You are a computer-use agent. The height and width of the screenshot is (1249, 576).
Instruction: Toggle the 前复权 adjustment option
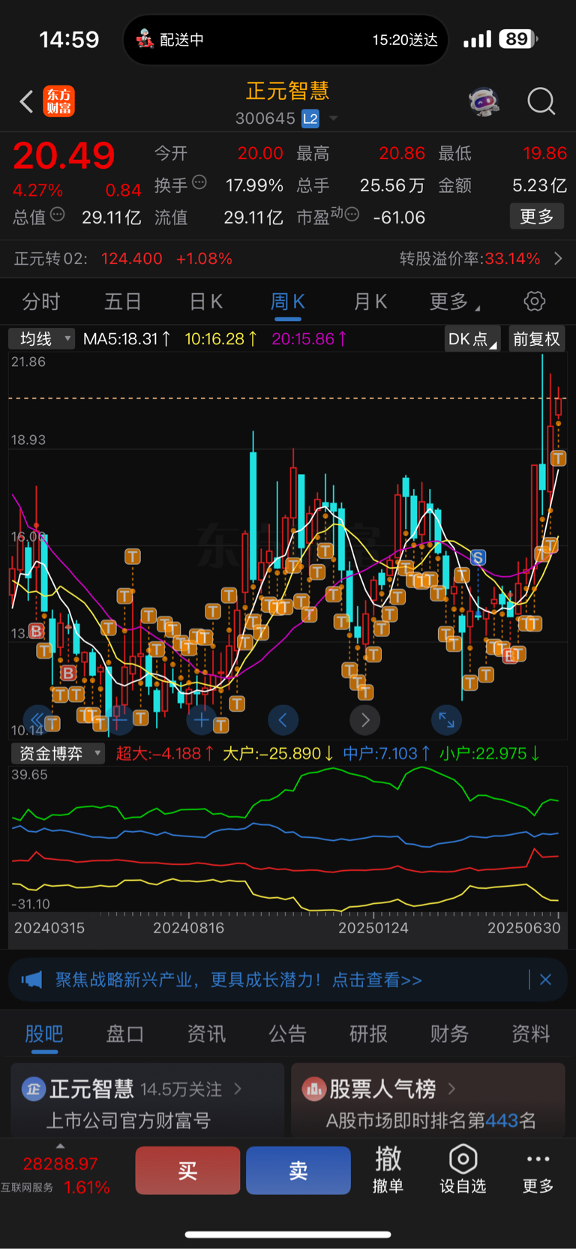pyautogui.click(x=536, y=339)
